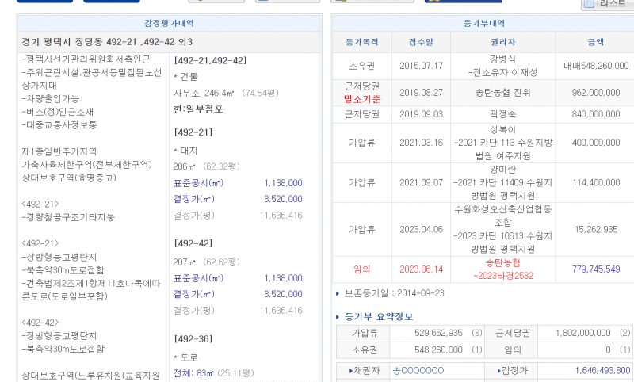Click the 감정가 arrow label
This screenshot has width=634, height=382.
point(516,370)
